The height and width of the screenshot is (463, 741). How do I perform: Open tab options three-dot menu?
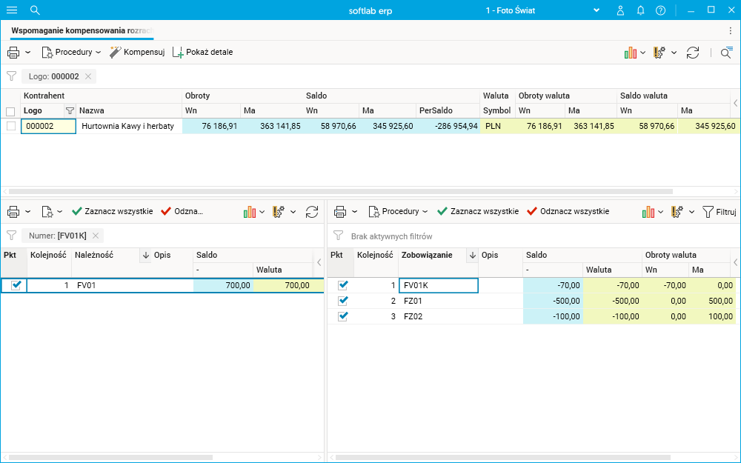[x=731, y=30]
